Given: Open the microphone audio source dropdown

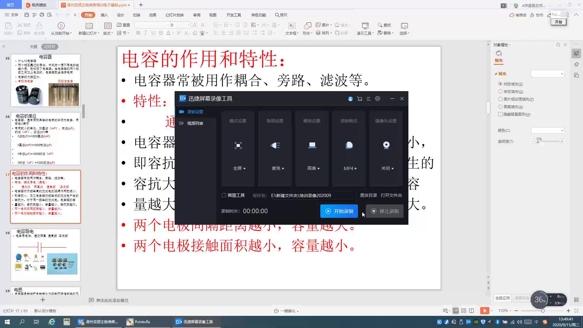Looking at the screenshot, I should (x=278, y=168).
